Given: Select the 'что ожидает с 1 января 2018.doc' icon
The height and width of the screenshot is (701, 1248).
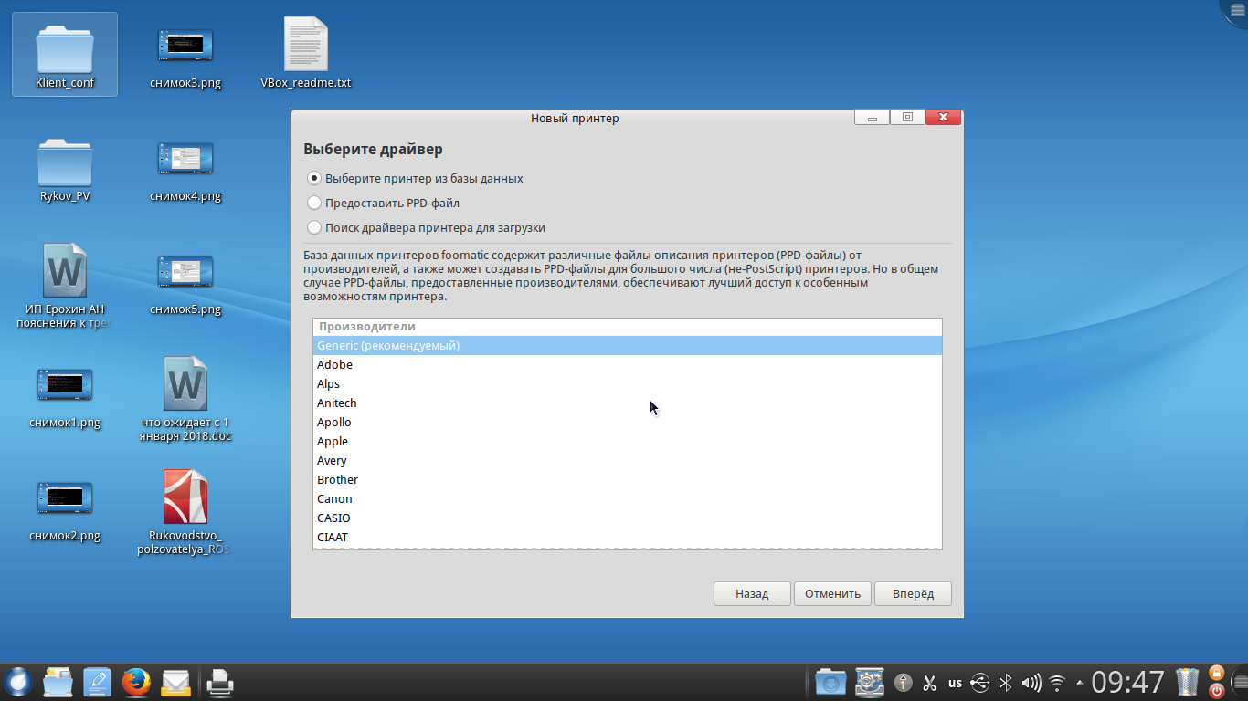Looking at the screenshot, I should [185, 398].
